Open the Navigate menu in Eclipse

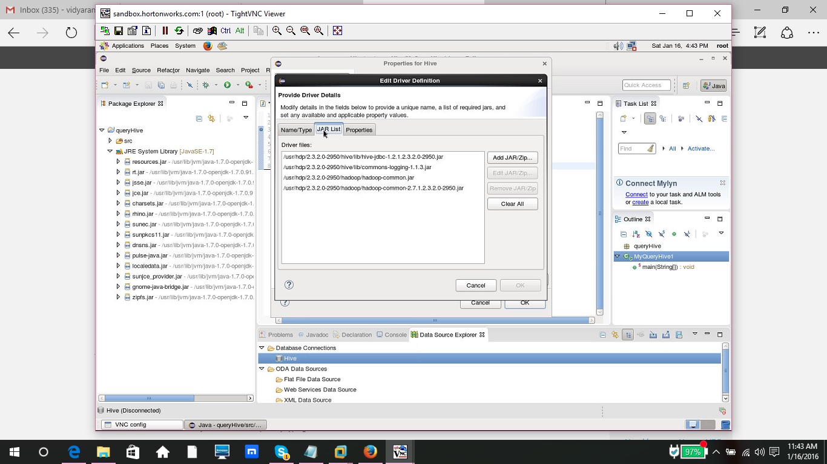coord(197,70)
